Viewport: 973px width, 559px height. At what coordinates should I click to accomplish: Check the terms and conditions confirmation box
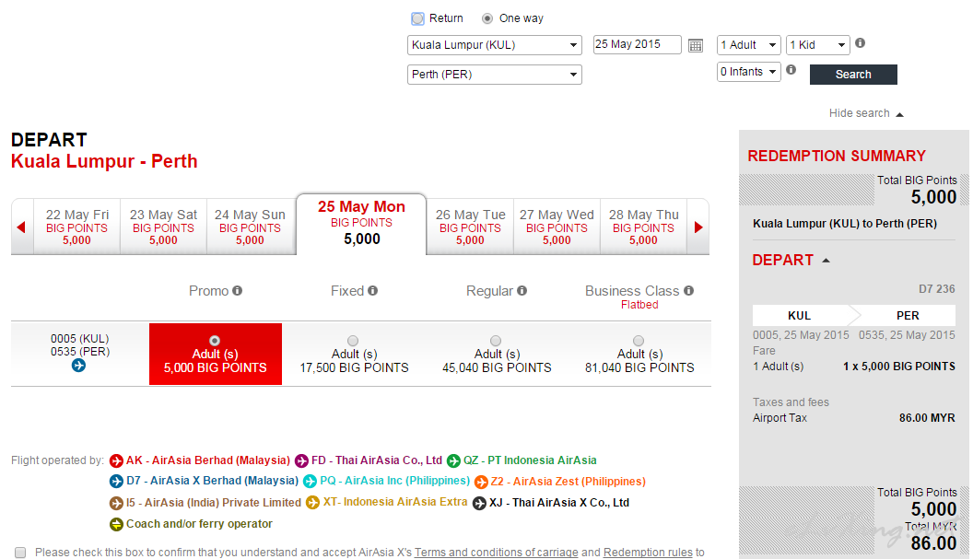[20, 553]
